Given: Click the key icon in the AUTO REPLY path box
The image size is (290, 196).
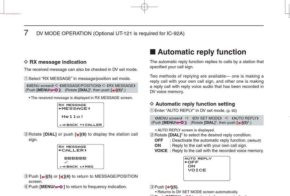Looking at the screenshot, I should (x=181, y=123).
